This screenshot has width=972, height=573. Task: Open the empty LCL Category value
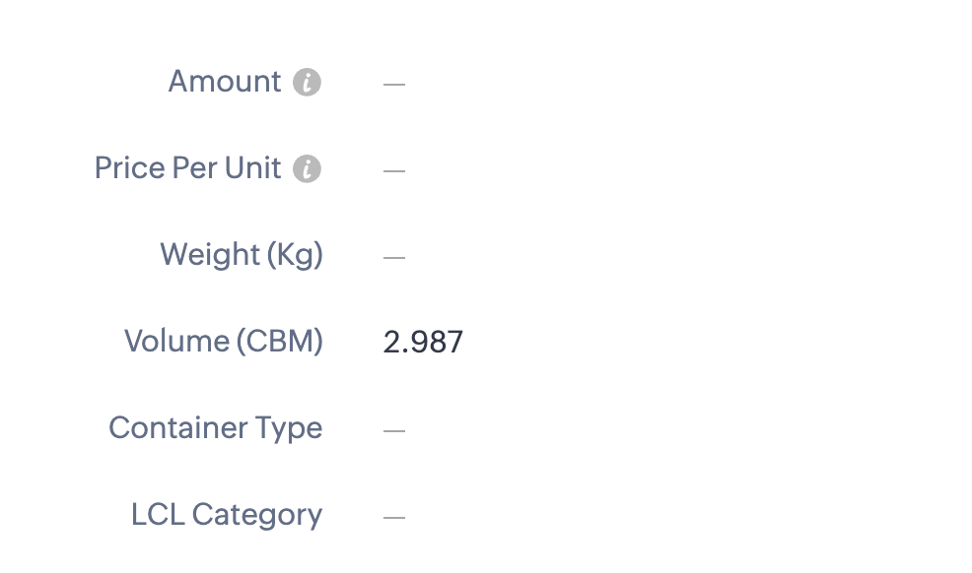(x=394, y=517)
